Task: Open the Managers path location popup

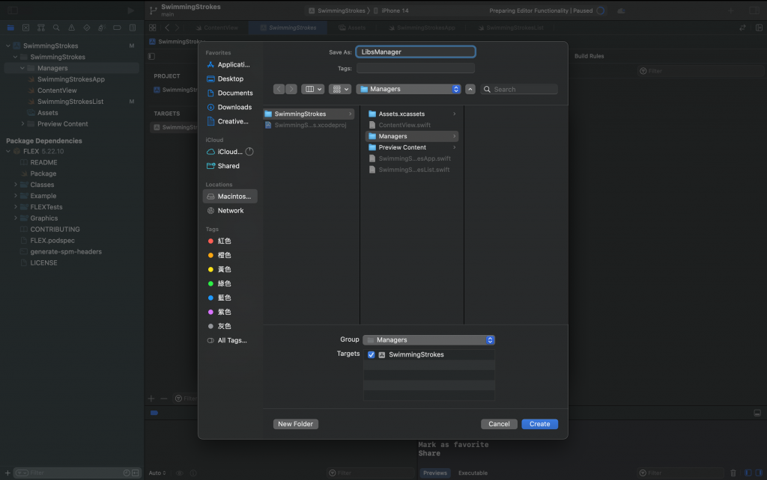Action: 408,89
